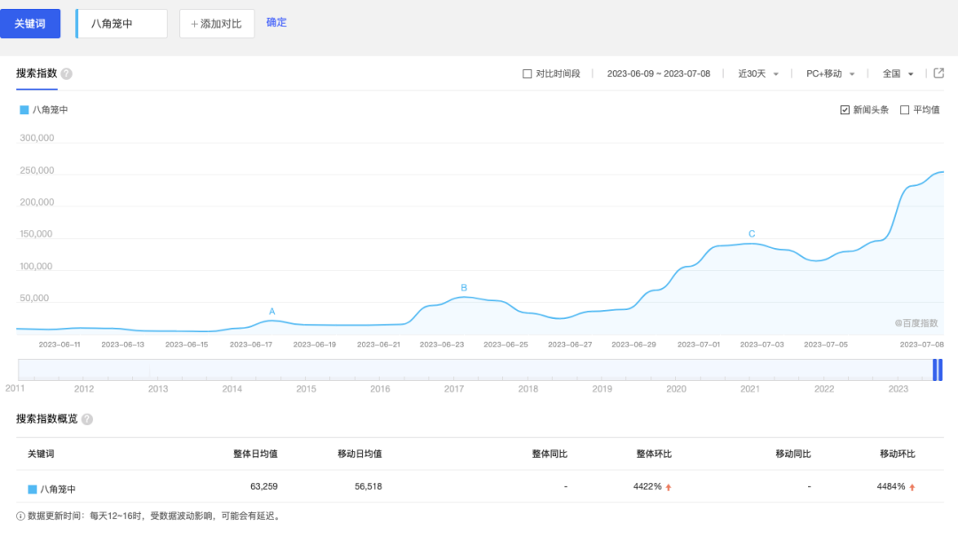Expand the 全国 region dropdown
Viewport: 958px width, 536px height.
pos(898,74)
